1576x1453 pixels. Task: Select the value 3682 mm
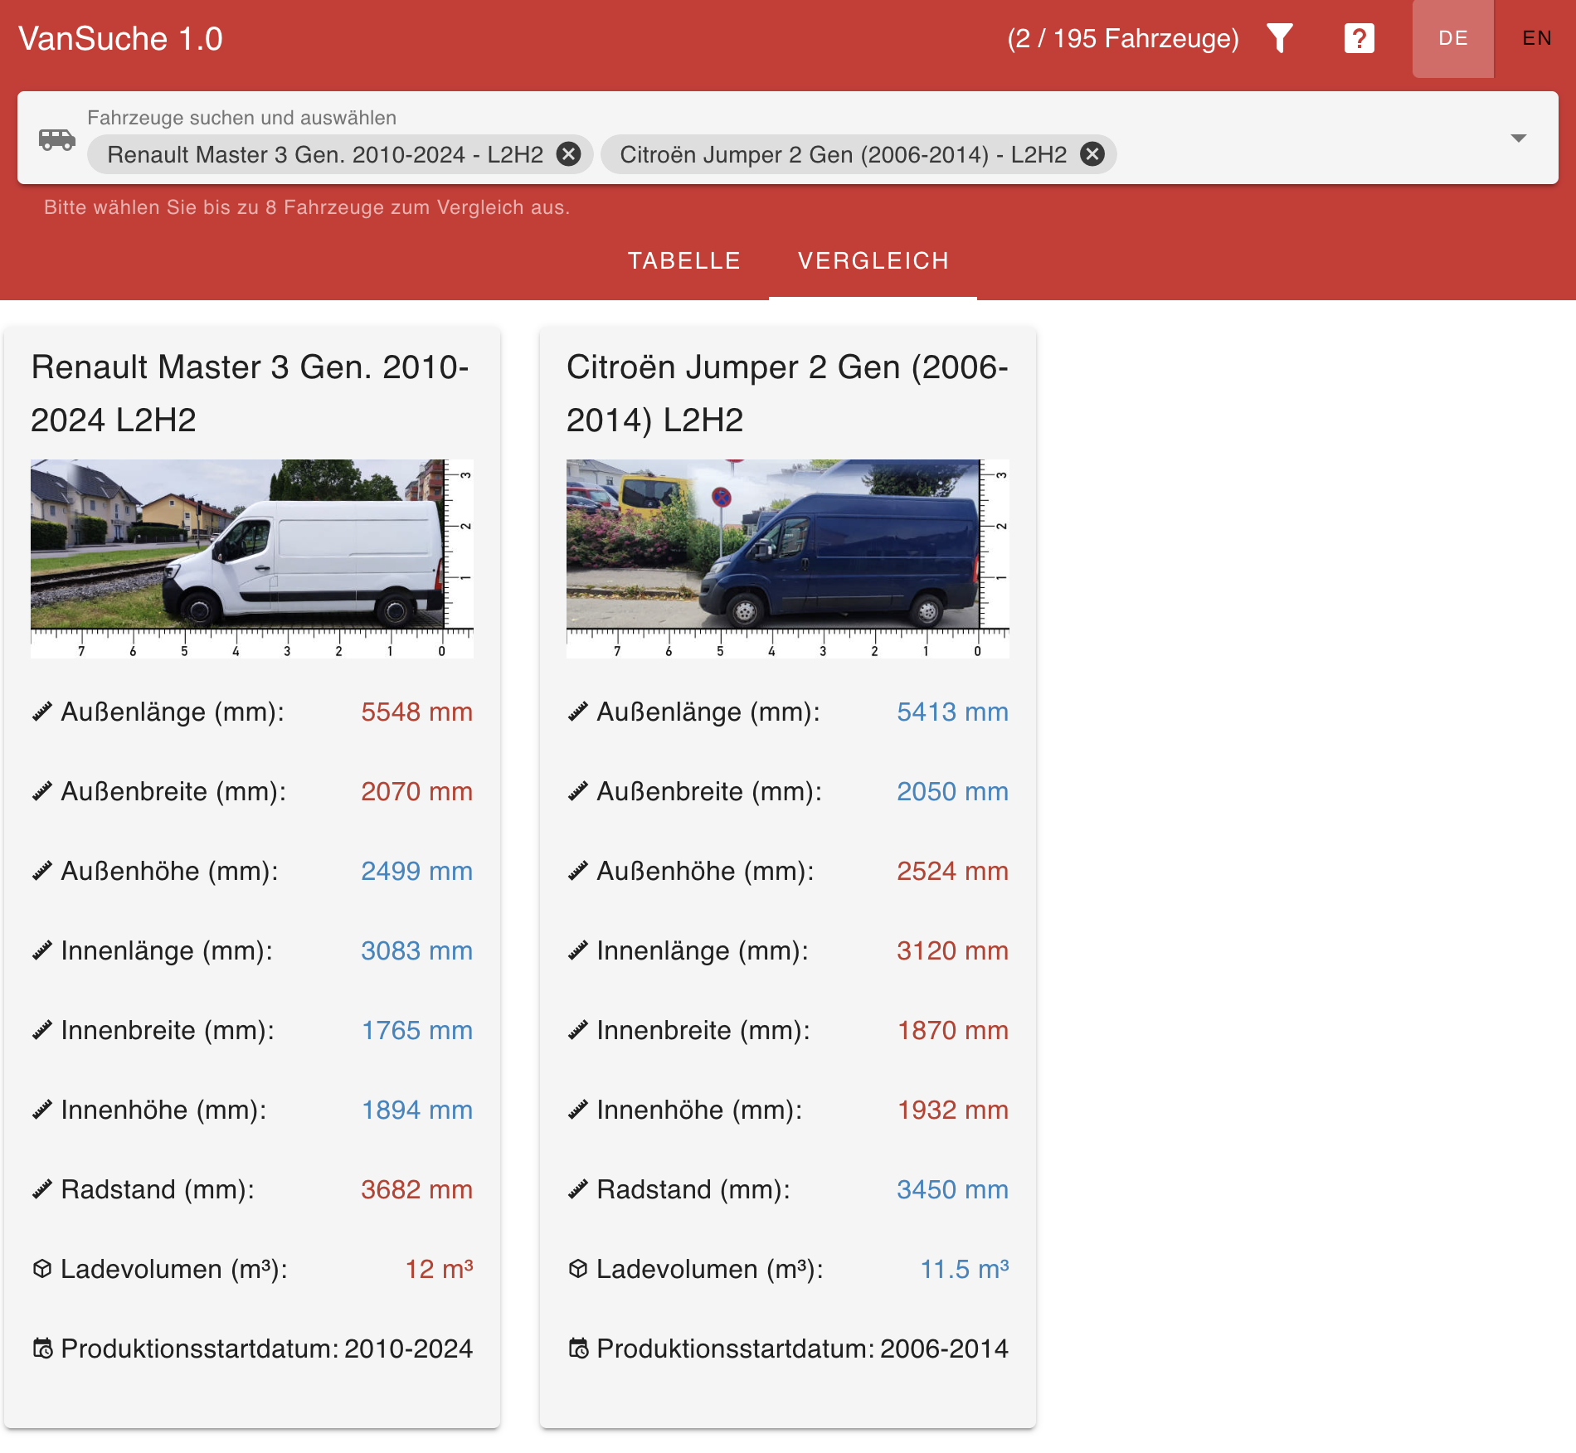pos(416,1190)
